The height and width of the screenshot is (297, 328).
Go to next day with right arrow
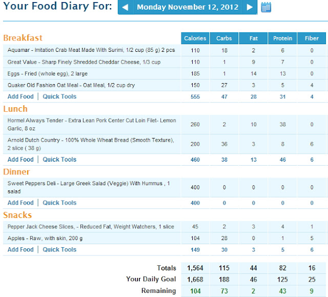[x=250, y=7]
